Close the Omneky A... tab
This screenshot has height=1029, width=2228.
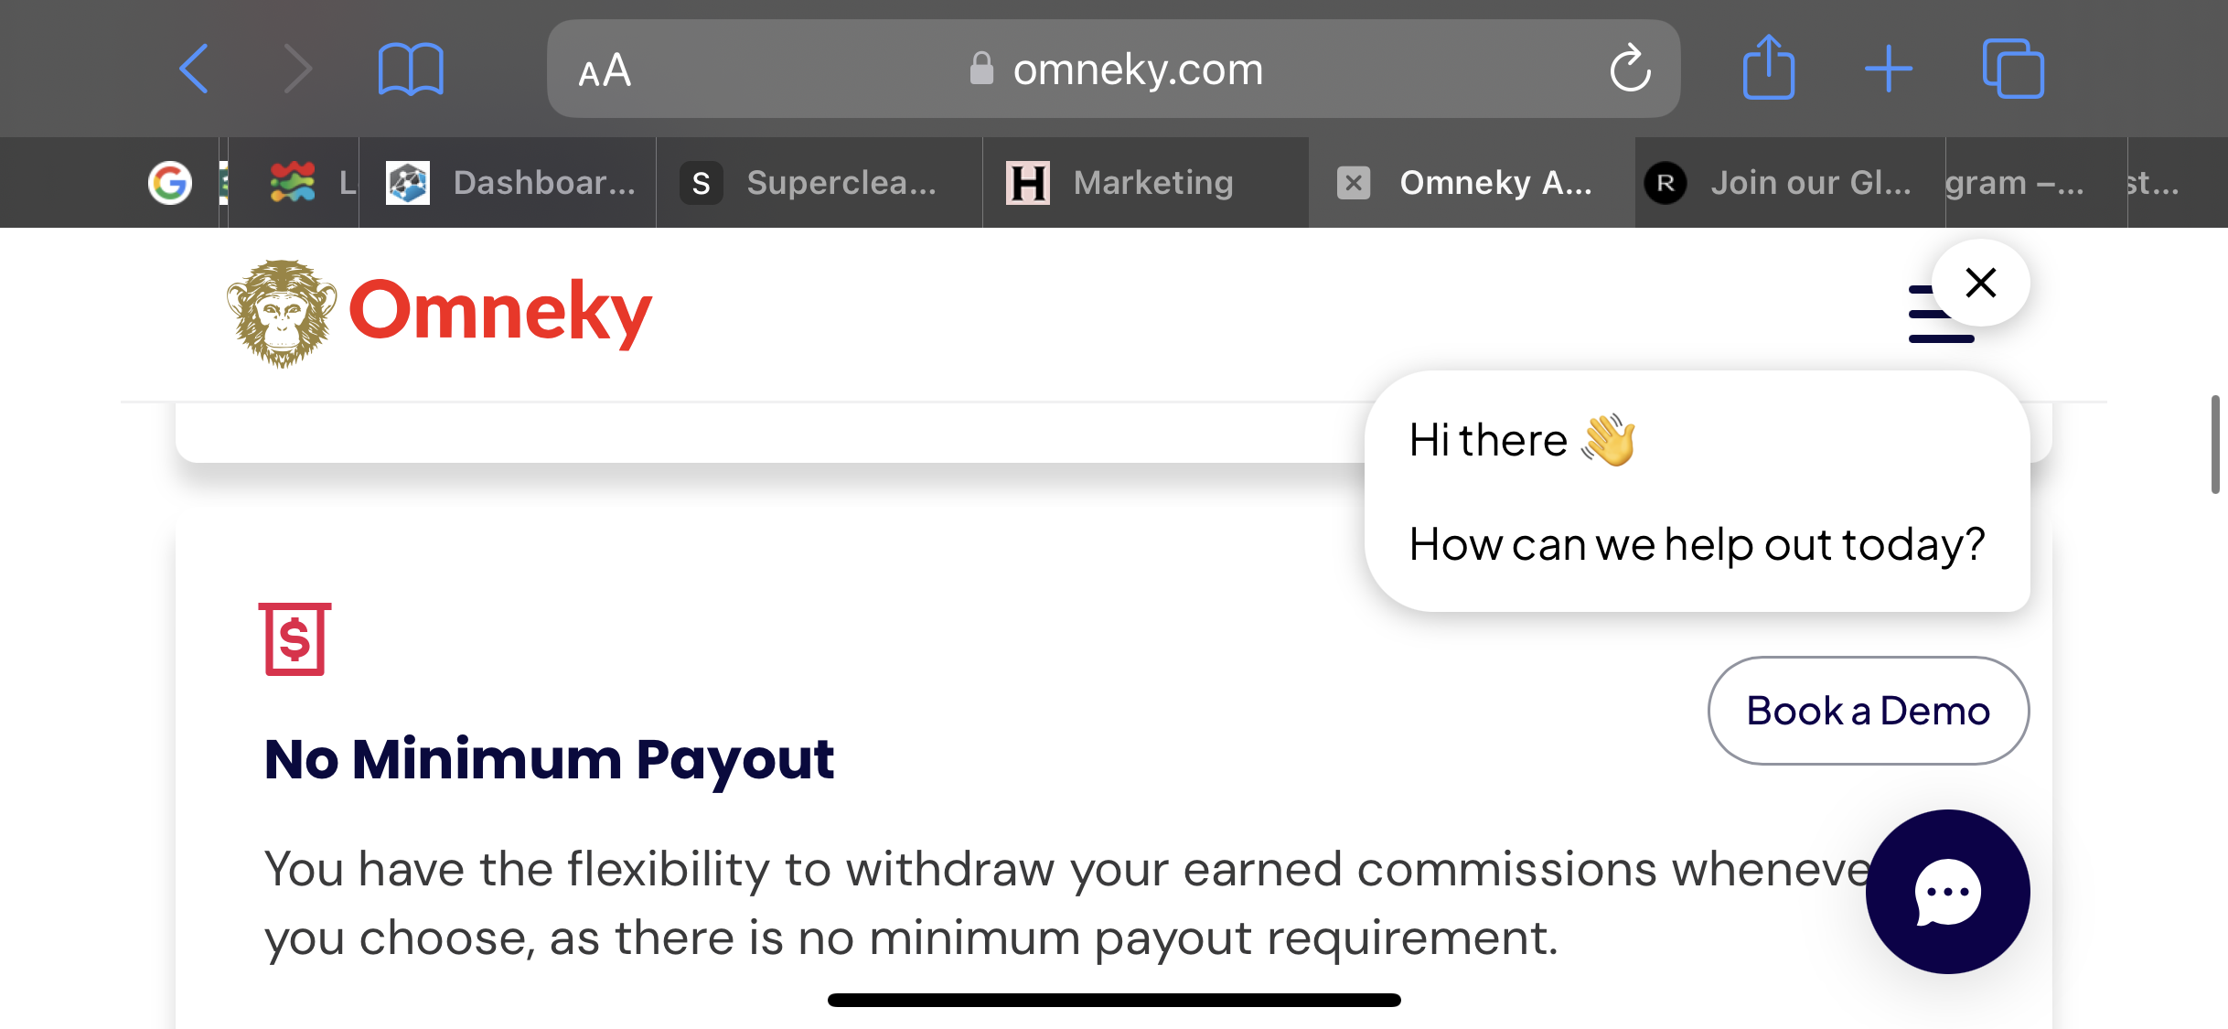[1354, 183]
